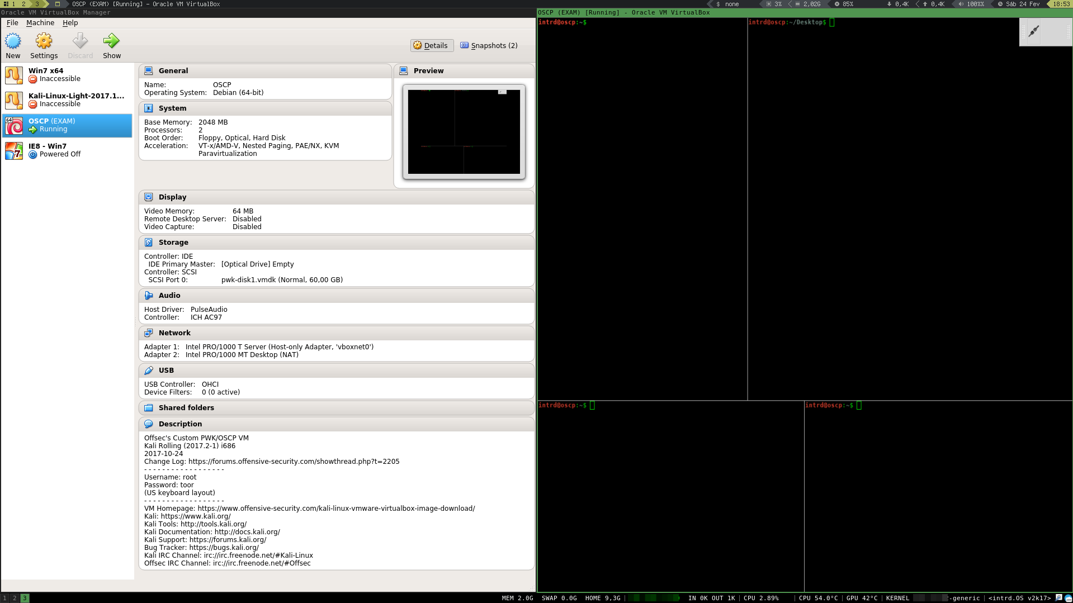Switch to workspace 1 in top bar

point(13,4)
